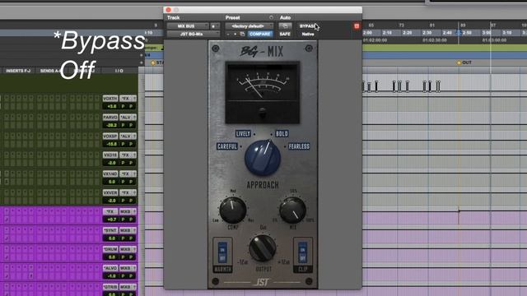
Task: Click the copy settings icon beside COMPARE
Action: pyautogui.click(x=242, y=35)
